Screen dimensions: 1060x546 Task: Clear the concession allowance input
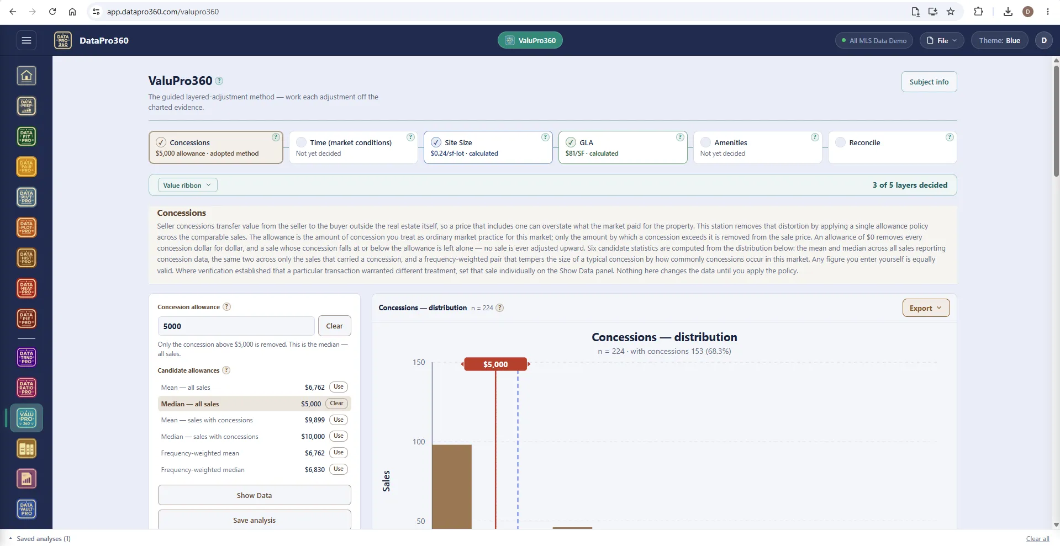pos(334,326)
